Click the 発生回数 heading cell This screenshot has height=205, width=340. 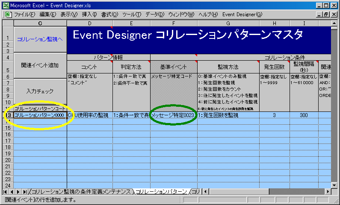point(275,67)
